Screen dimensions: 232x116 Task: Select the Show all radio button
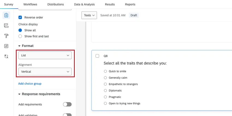tap(20, 30)
